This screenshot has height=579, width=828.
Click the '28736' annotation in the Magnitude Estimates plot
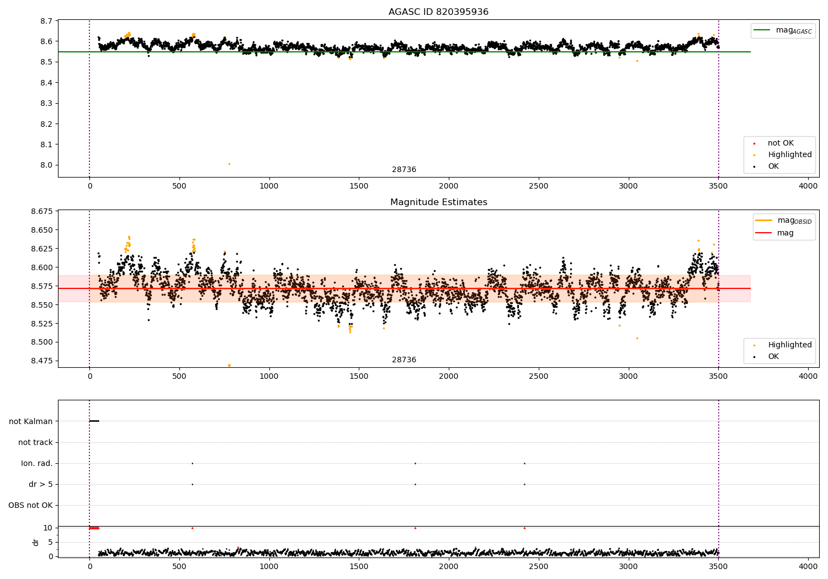[404, 360]
